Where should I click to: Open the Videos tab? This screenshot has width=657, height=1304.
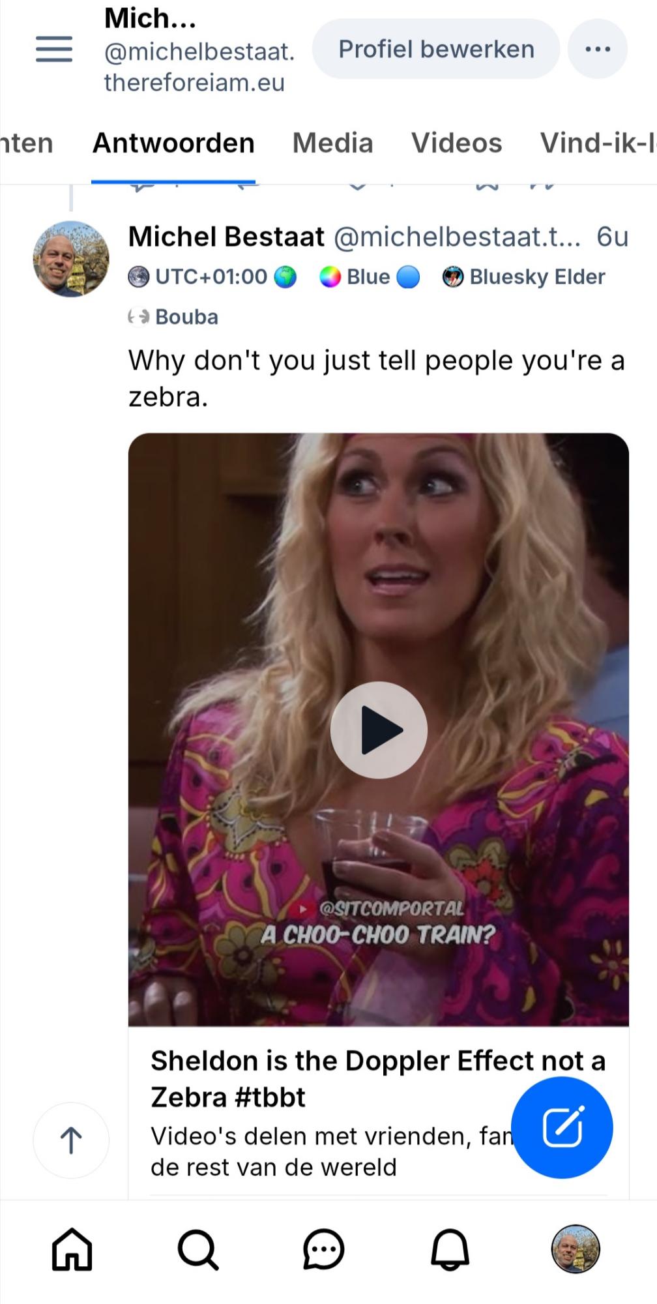tap(456, 143)
